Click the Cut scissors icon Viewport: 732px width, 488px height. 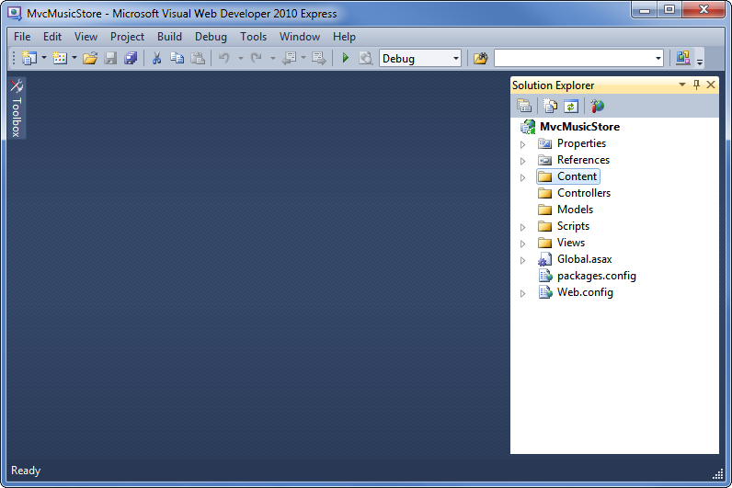coord(157,59)
